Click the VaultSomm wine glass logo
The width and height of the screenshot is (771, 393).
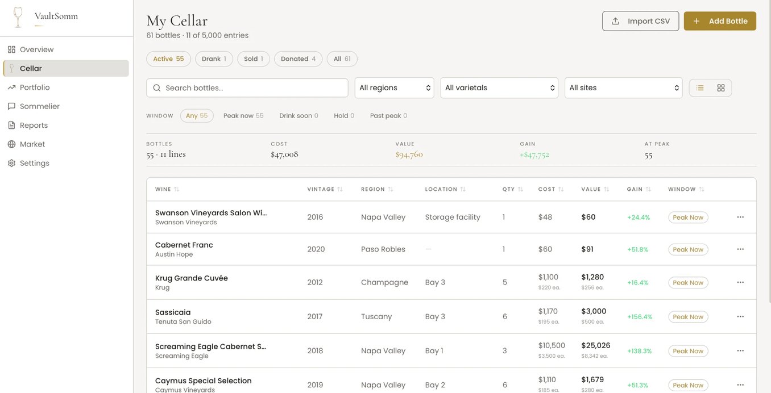[18, 17]
